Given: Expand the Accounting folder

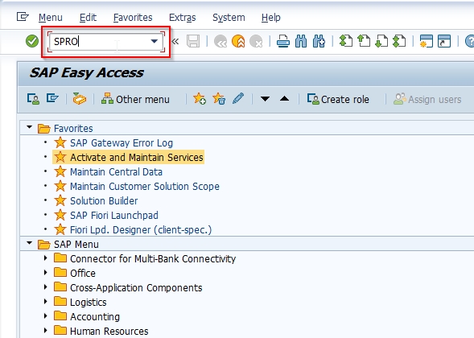Looking at the screenshot, I should pos(46,316).
